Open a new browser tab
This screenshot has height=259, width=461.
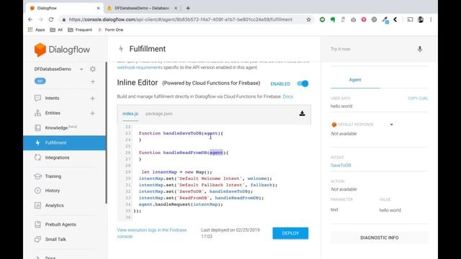(x=188, y=8)
